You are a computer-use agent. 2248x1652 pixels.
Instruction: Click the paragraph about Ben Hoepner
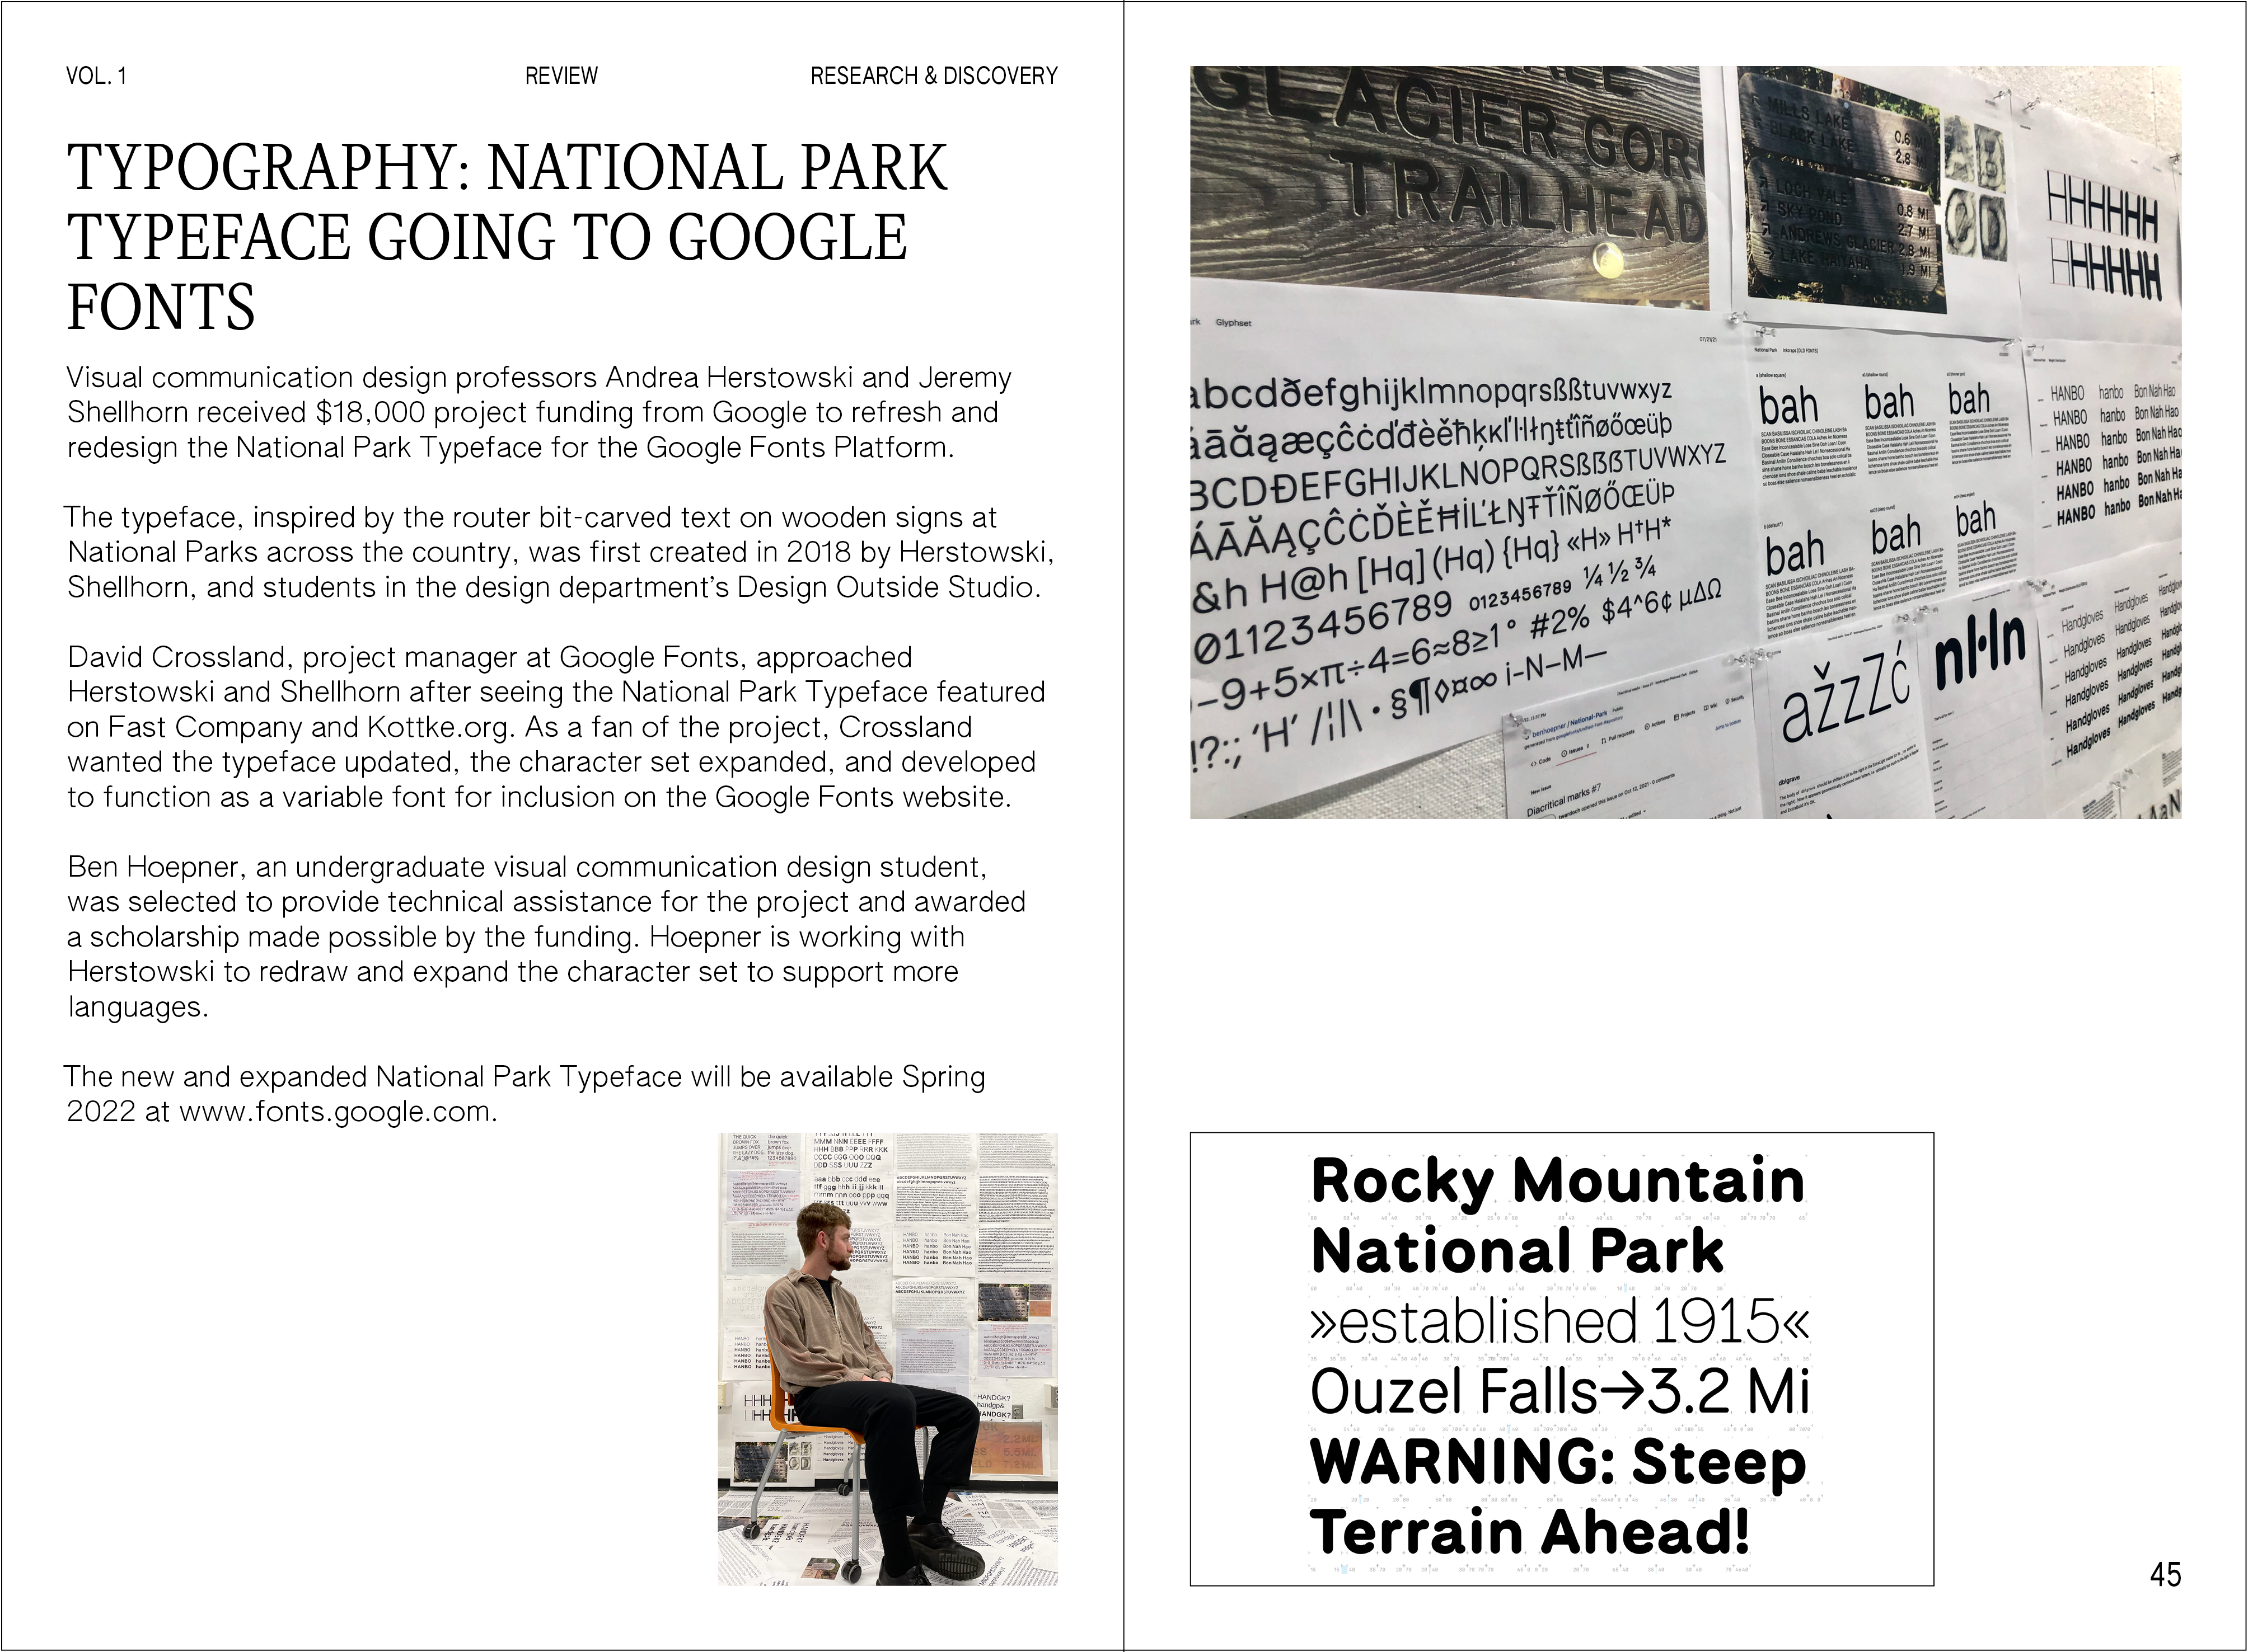coord(545,936)
